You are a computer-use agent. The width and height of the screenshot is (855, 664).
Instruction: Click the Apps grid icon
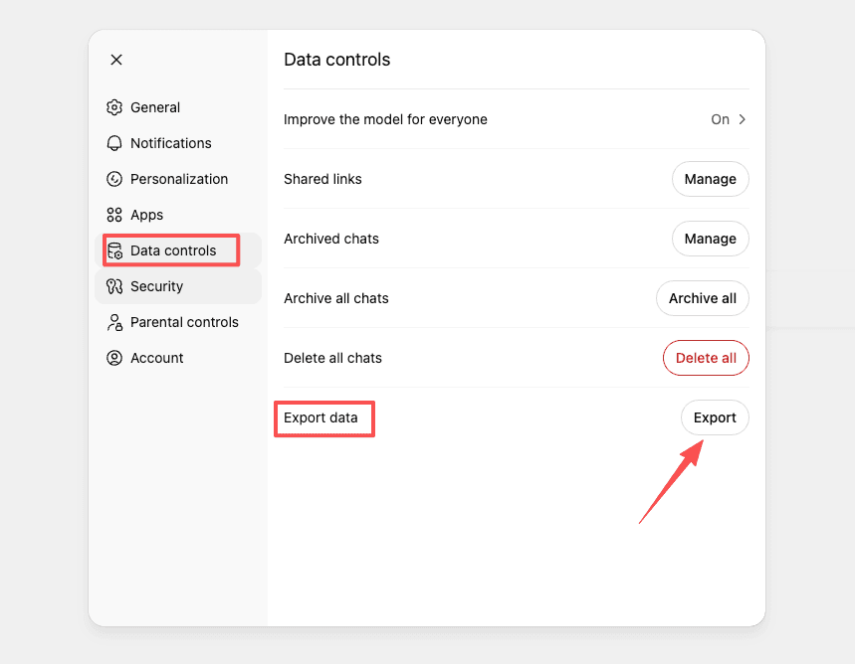coord(113,215)
